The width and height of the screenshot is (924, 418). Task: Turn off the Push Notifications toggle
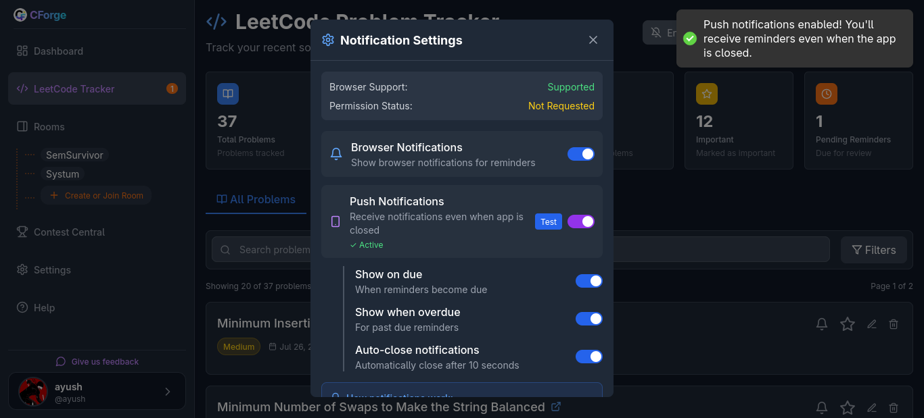click(580, 221)
